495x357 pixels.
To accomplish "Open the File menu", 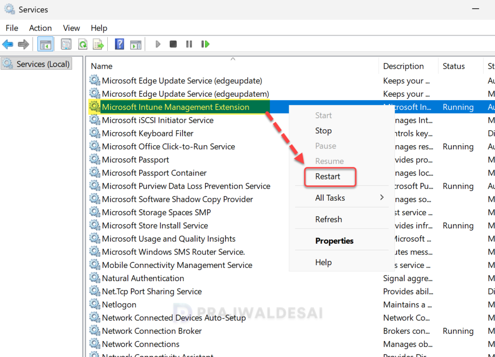I will [x=12, y=28].
